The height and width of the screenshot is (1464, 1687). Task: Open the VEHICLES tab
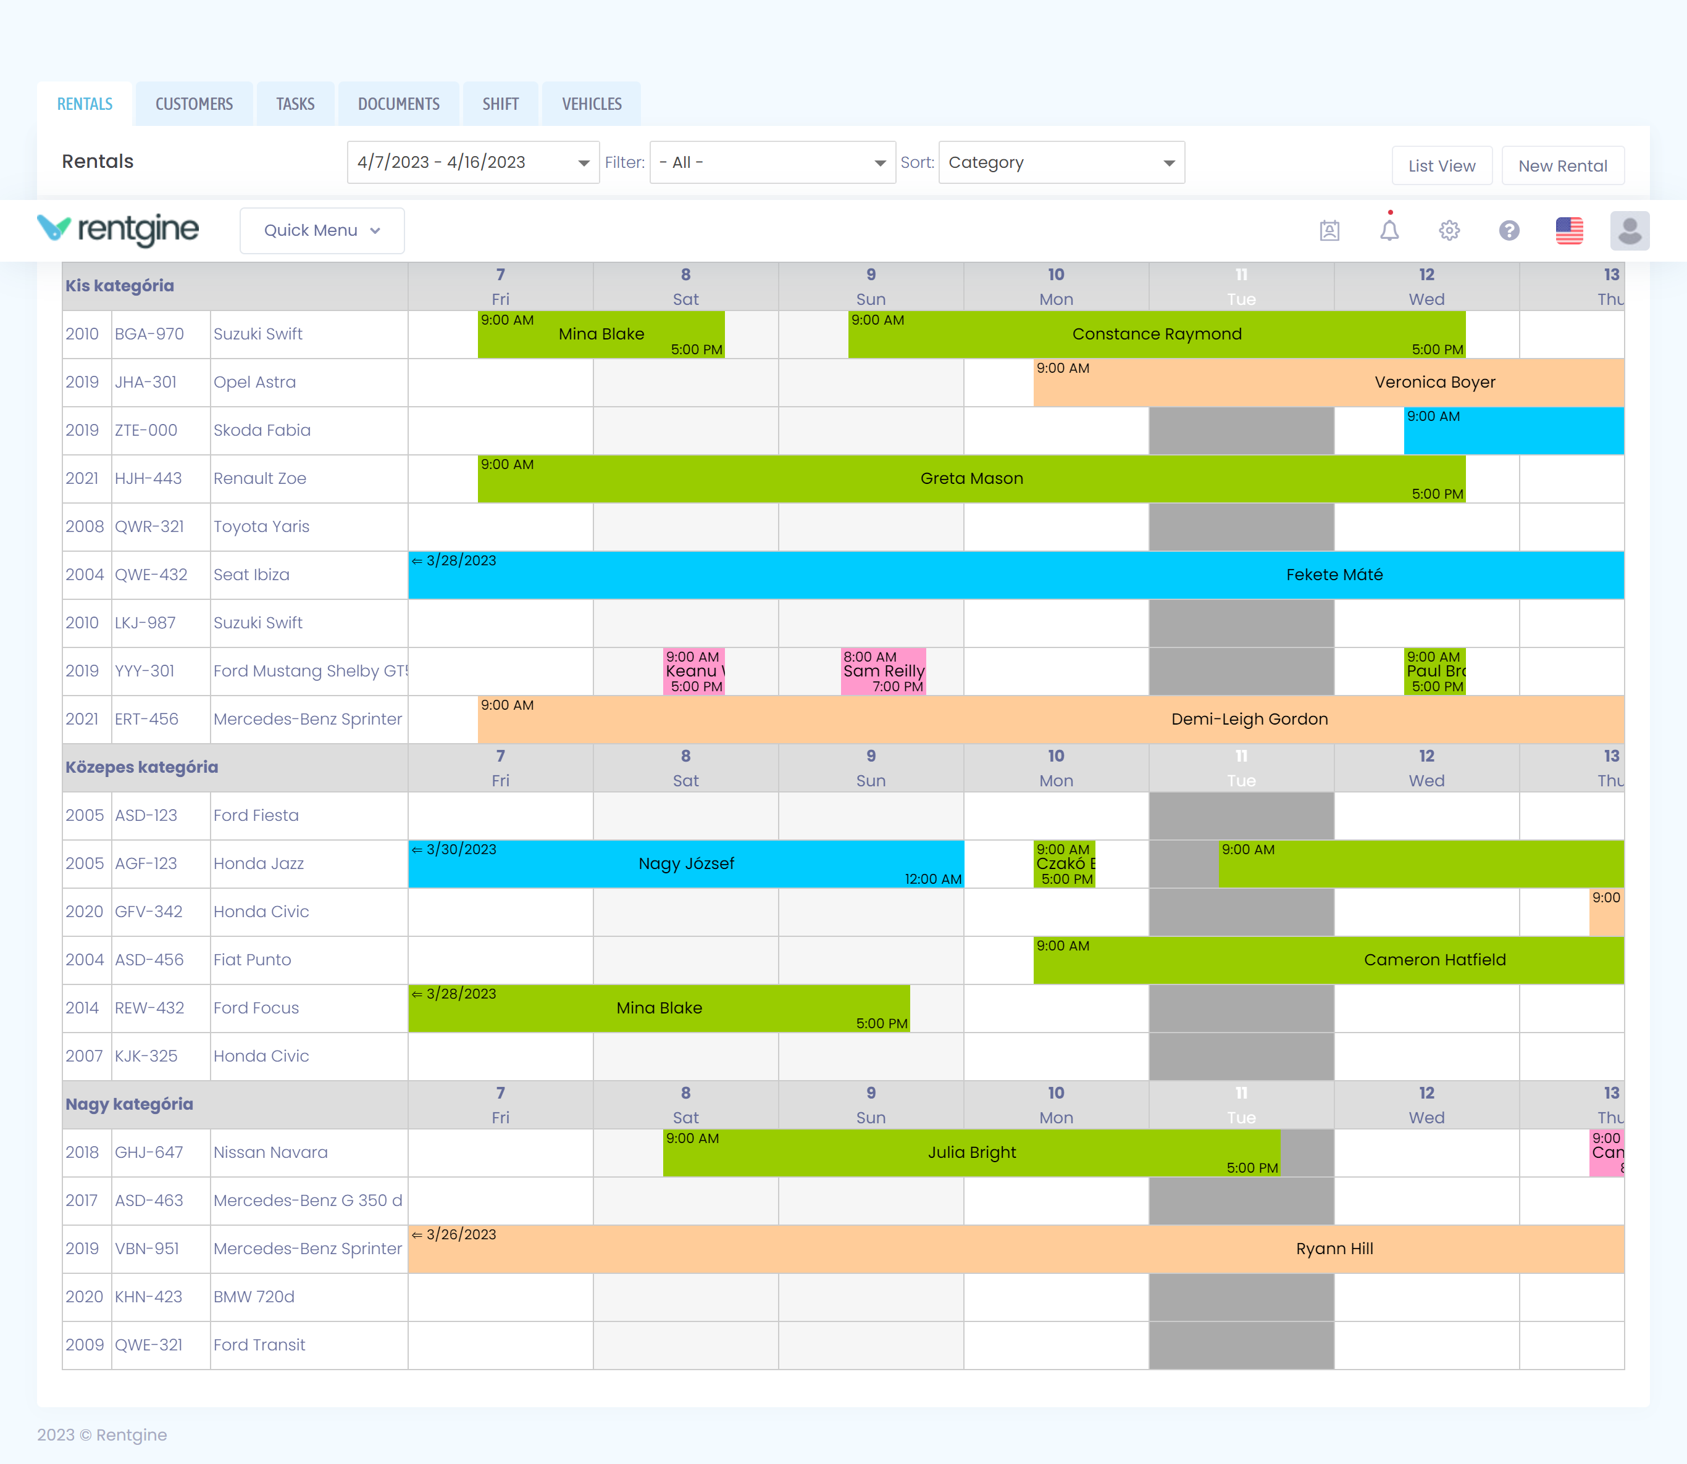(590, 103)
